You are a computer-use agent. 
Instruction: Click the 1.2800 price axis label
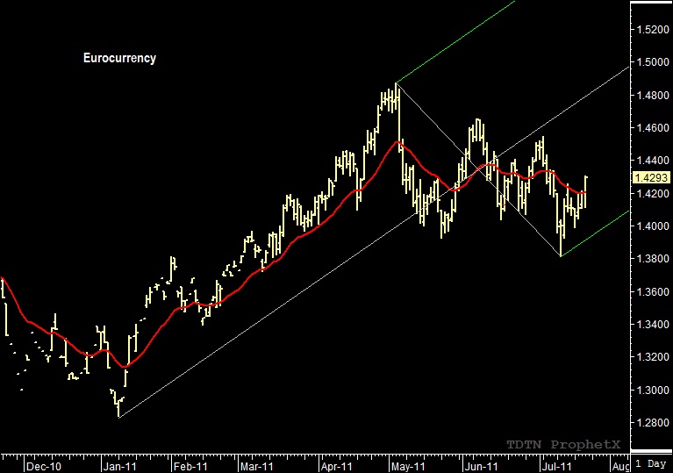click(653, 423)
